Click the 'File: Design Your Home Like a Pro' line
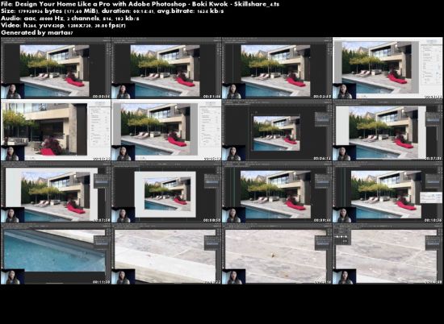This screenshot has height=324, width=444. pos(140,4)
